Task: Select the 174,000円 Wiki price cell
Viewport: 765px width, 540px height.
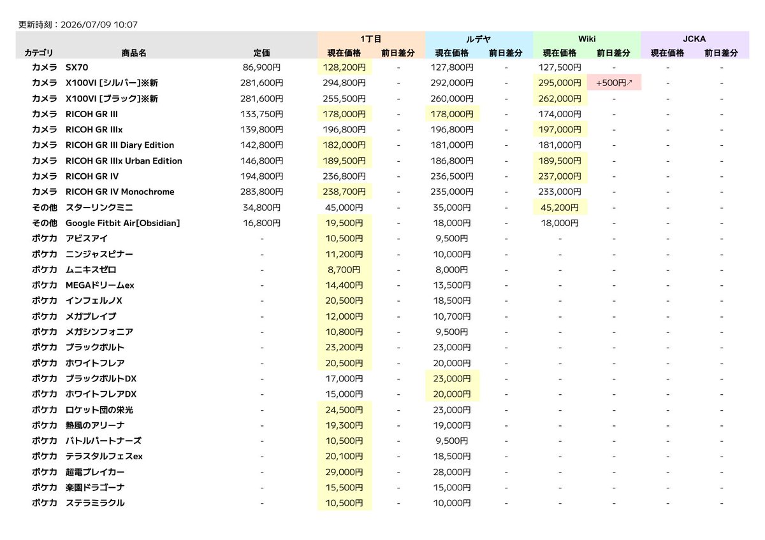Action: [x=560, y=114]
